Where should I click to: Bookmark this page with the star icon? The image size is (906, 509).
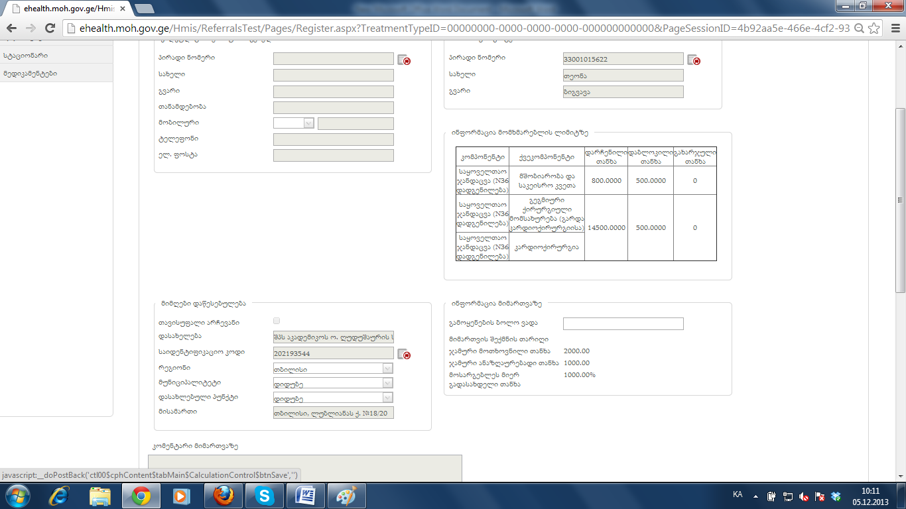[x=874, y=28]
